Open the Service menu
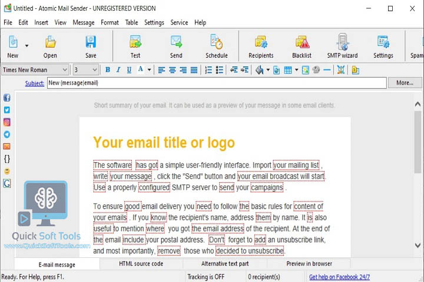This screenshot has height=282, width=424. point(179,22)
